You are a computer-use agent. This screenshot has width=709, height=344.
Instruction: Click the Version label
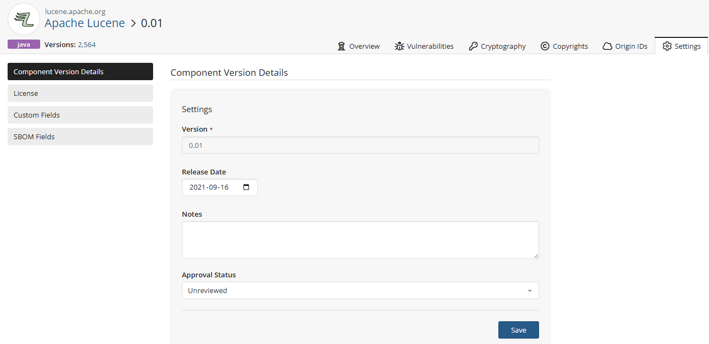coord(195,129)
